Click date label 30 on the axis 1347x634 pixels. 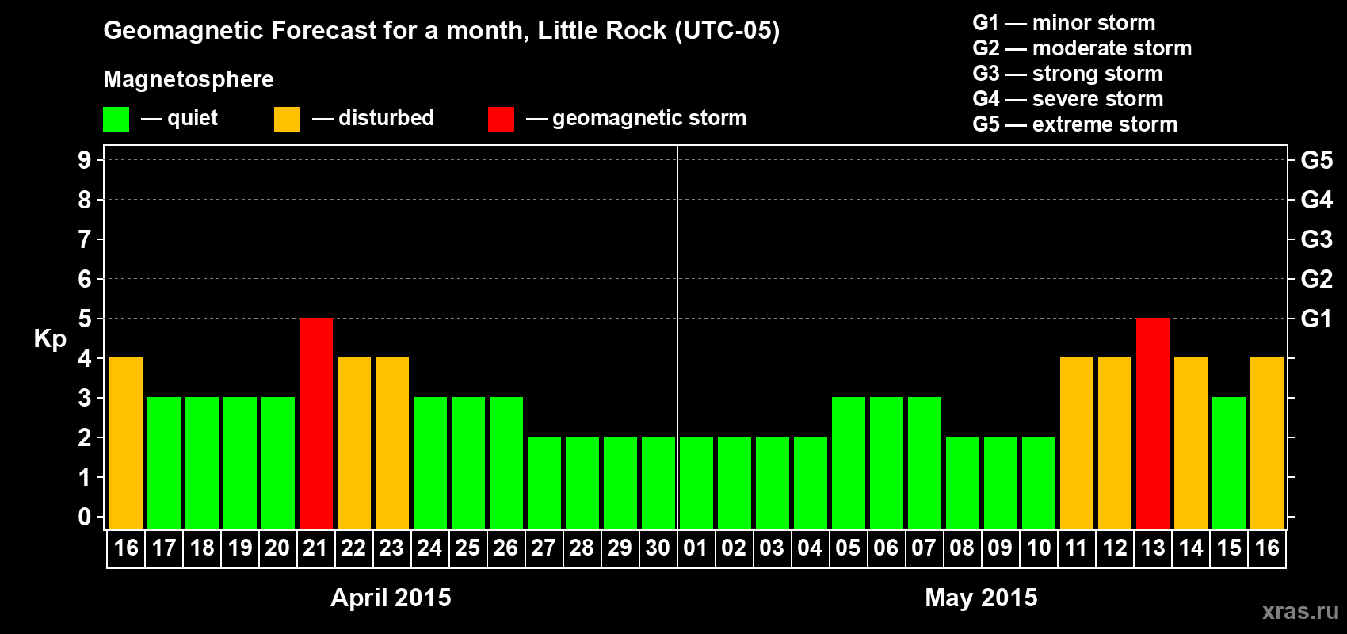pyautogui.click(x=658, y=548)
